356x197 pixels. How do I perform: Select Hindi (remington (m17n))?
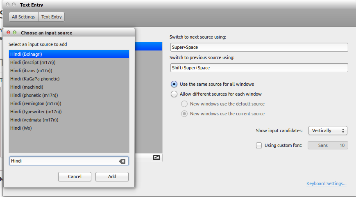(x=69, y=103)
